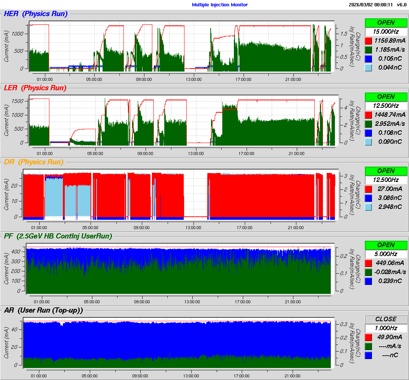Click the 13:00:00 marker on LER chart
This screenshot has height=380, width=409.
point(195,153)
